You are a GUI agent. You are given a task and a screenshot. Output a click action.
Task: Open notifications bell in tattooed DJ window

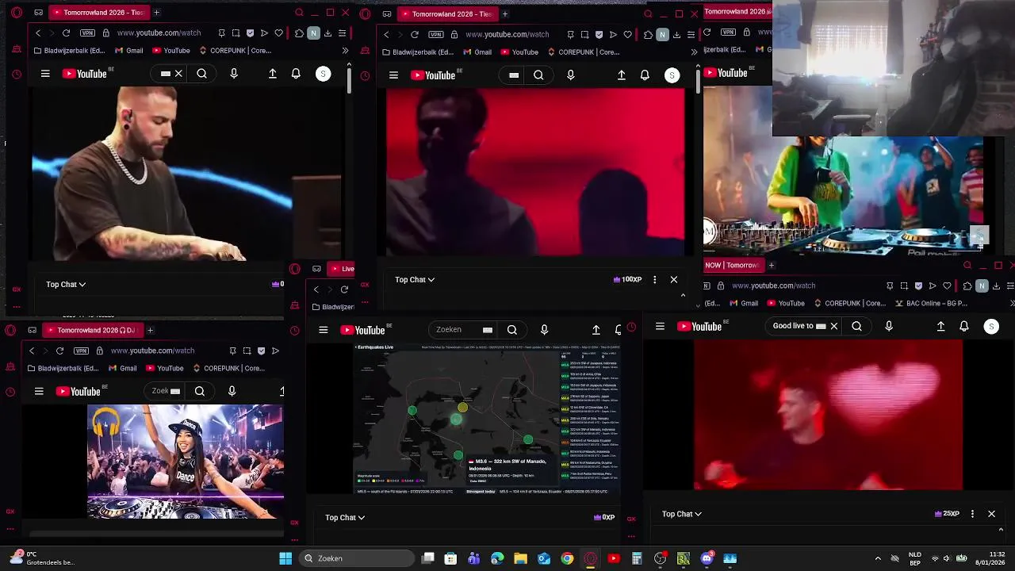(296, 74)
